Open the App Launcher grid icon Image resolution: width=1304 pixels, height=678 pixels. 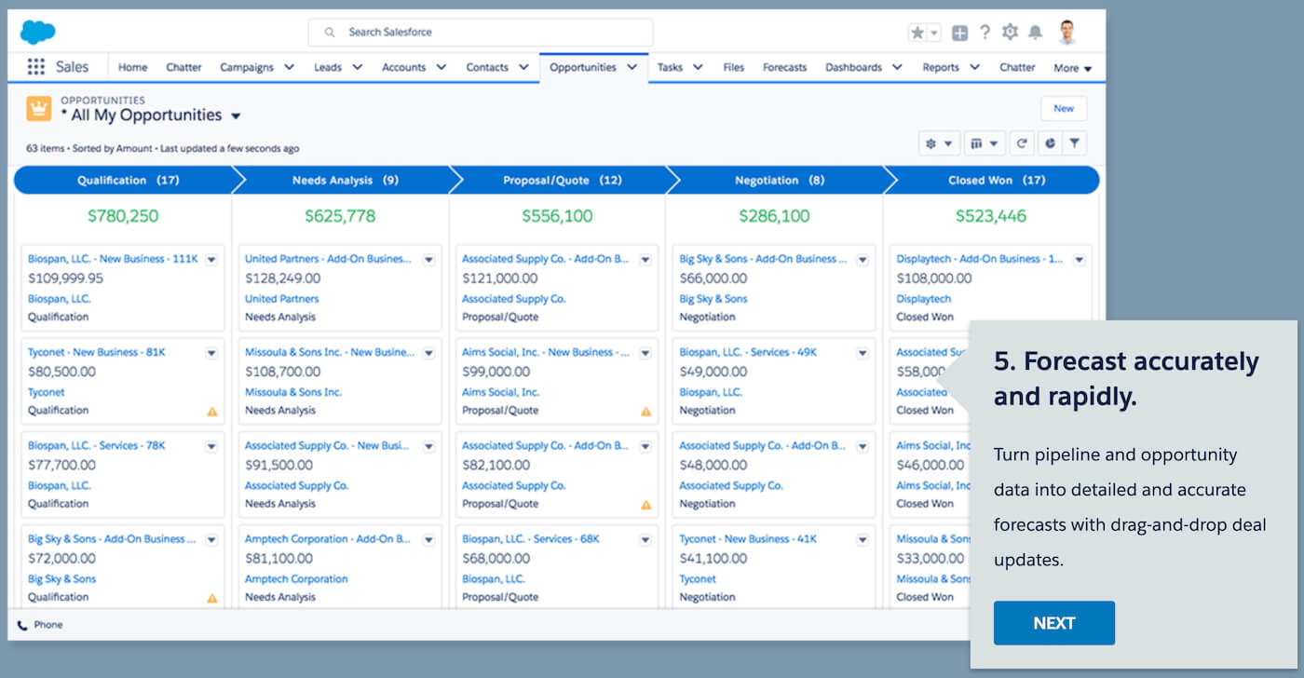tap(36, 67)
